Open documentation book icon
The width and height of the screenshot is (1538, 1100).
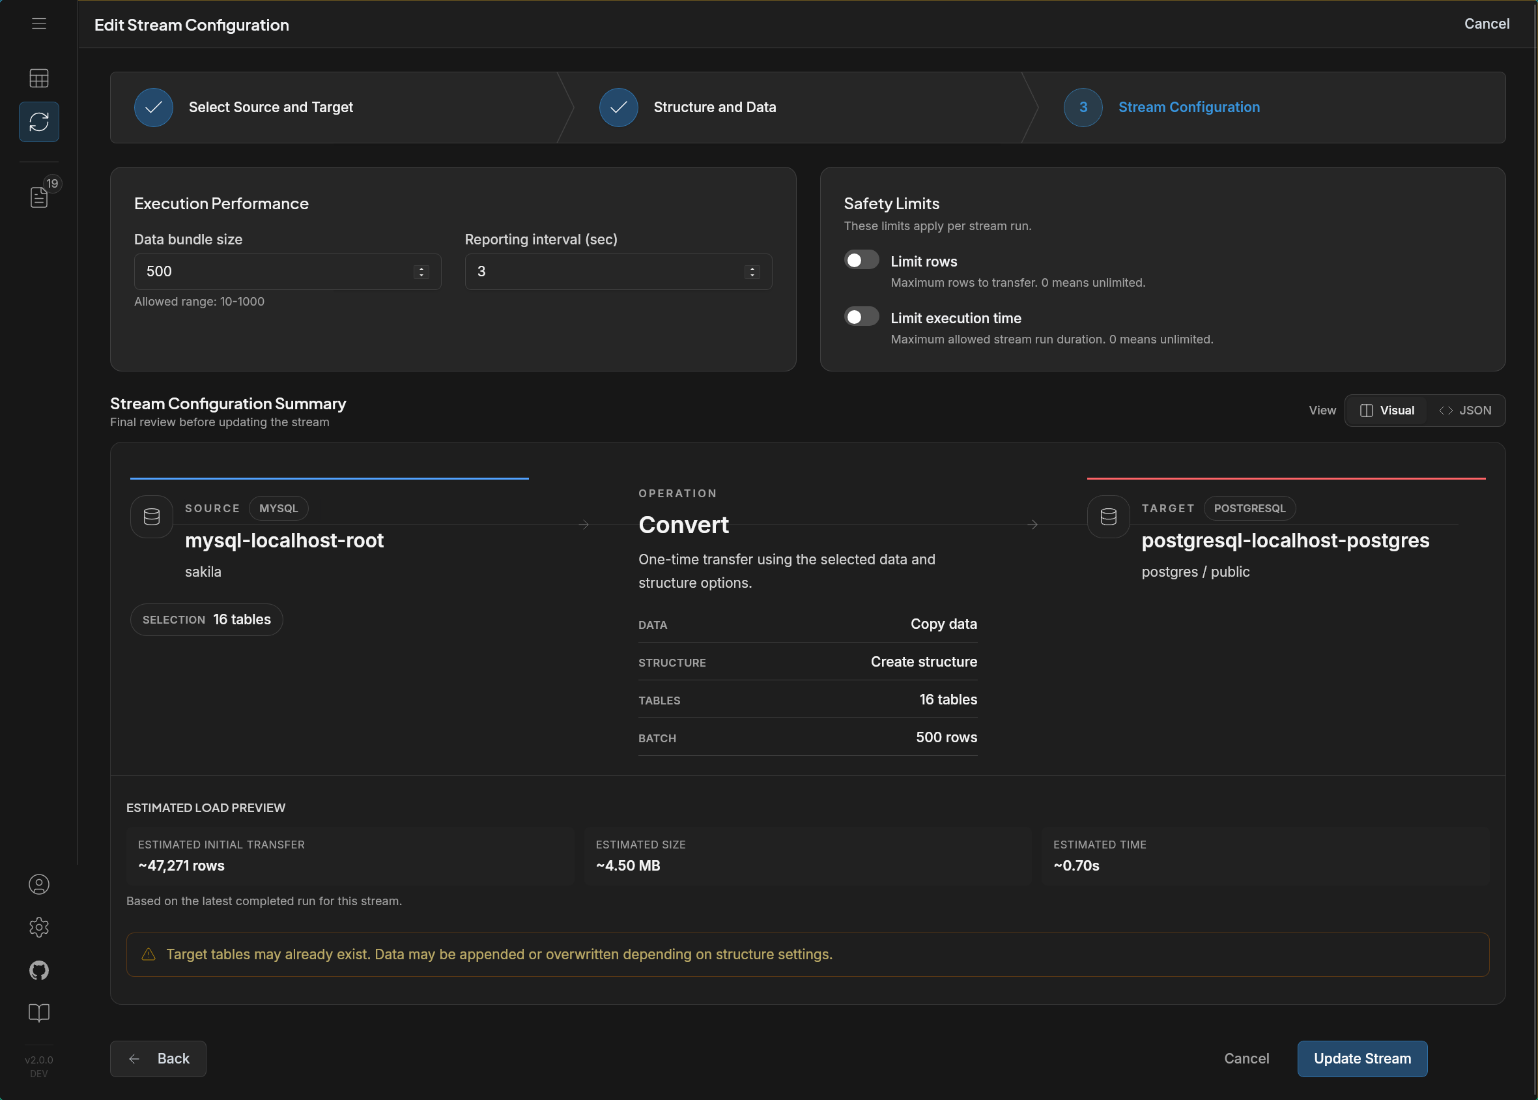point(38,1013)
